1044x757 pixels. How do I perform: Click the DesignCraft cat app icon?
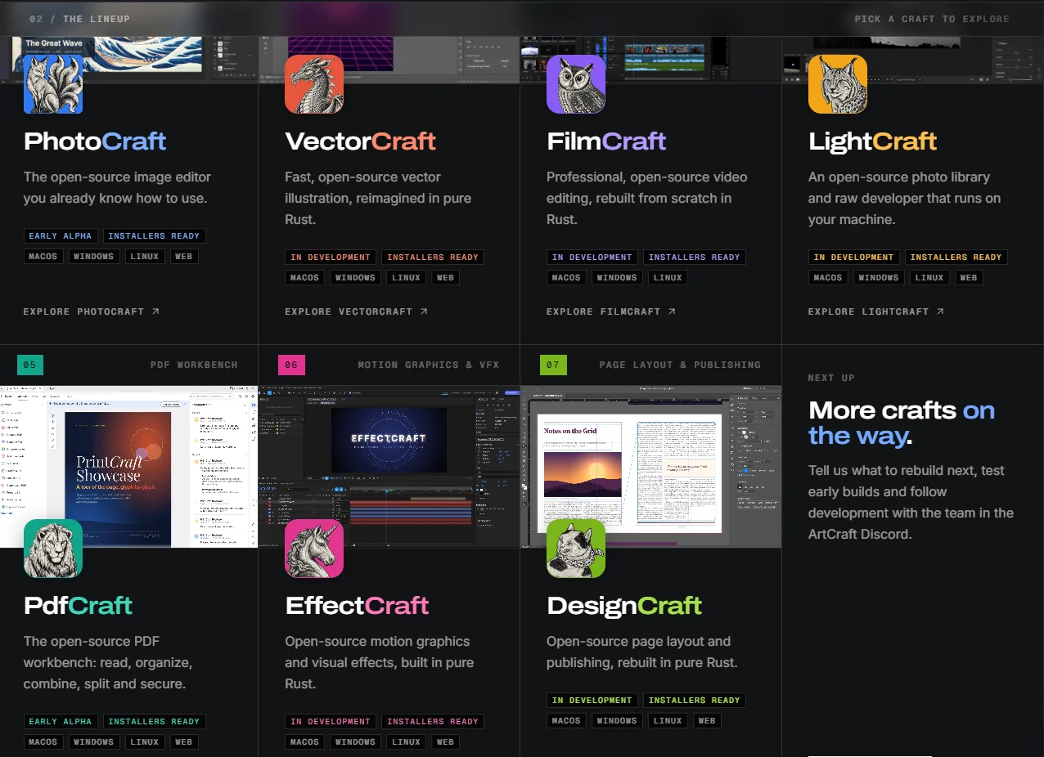[x=576, y=549]
